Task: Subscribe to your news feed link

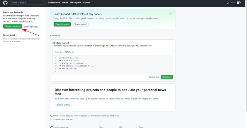Action: pyautogui.click(x=63, y=119)
